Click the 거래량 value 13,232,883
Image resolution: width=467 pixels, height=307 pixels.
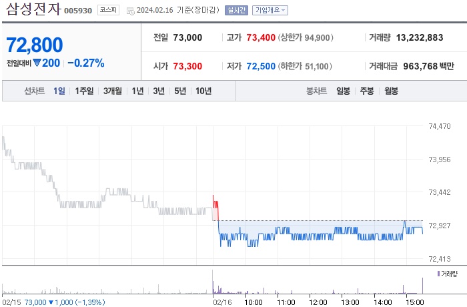pos(420,37)
